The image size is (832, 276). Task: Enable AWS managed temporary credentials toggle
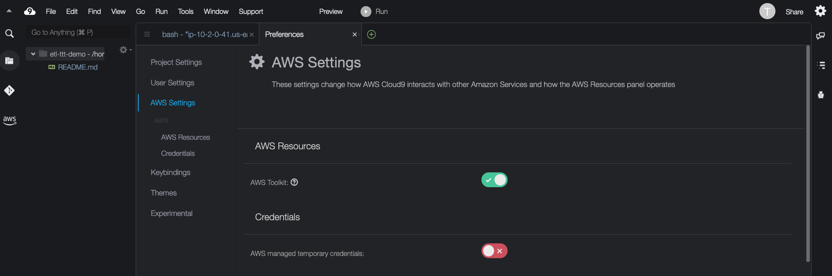click(495, 251)
